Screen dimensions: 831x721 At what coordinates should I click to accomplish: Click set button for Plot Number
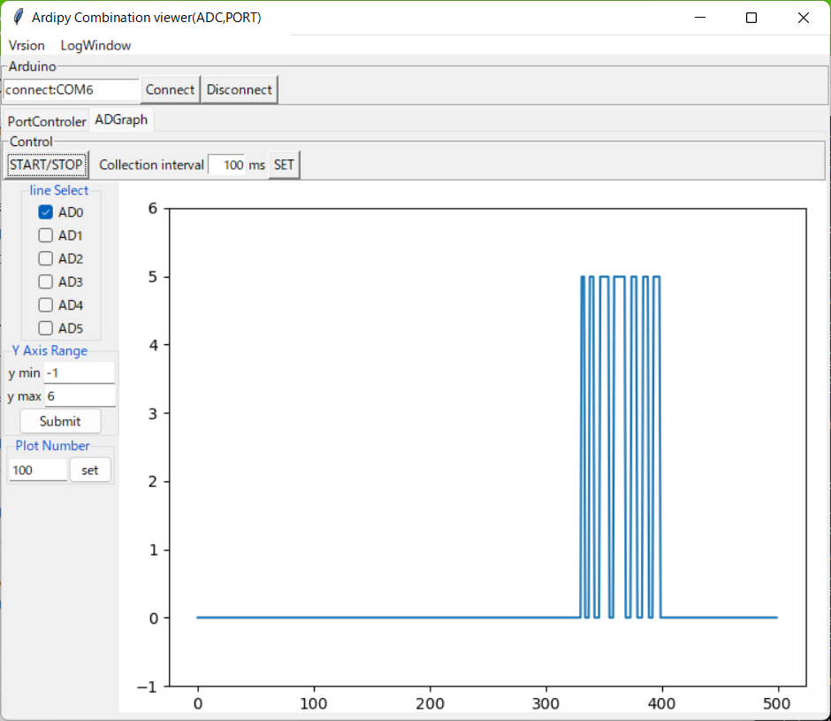click(x=90, y=470)
